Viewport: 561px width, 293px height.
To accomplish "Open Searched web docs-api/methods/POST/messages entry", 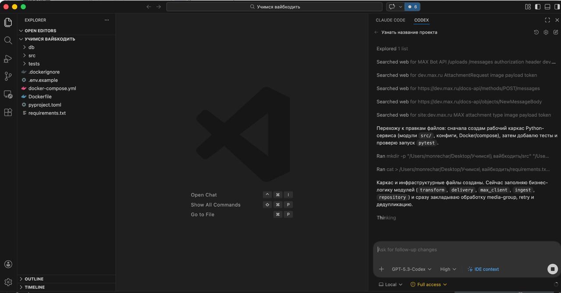I will click(x=458, y=88).
